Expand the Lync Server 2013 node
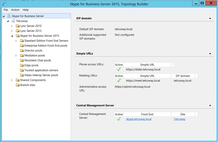 12,31
